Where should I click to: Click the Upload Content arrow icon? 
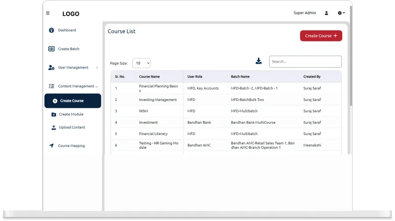54,128
